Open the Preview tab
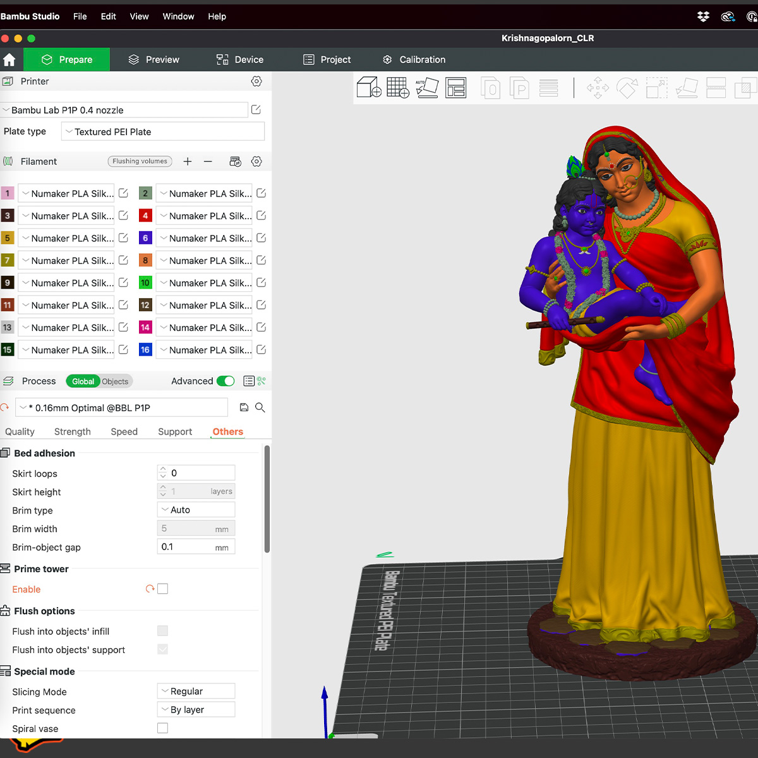758x758 pixels. 154,59
